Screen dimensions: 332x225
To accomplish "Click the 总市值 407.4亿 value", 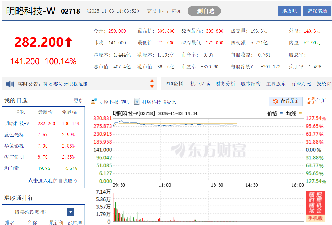I will pos(122,67).
